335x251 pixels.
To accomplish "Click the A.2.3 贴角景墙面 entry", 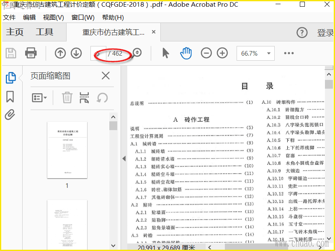I will pos(194,228).
